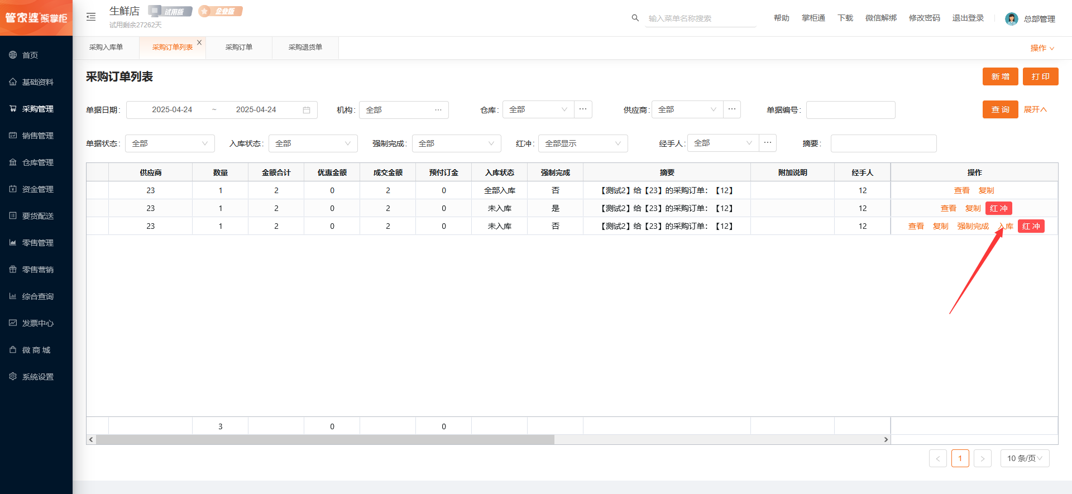The height and width of the screenshot is (494, 1072).
Task: Click the search magnifier icon
Action: [635, 18]
